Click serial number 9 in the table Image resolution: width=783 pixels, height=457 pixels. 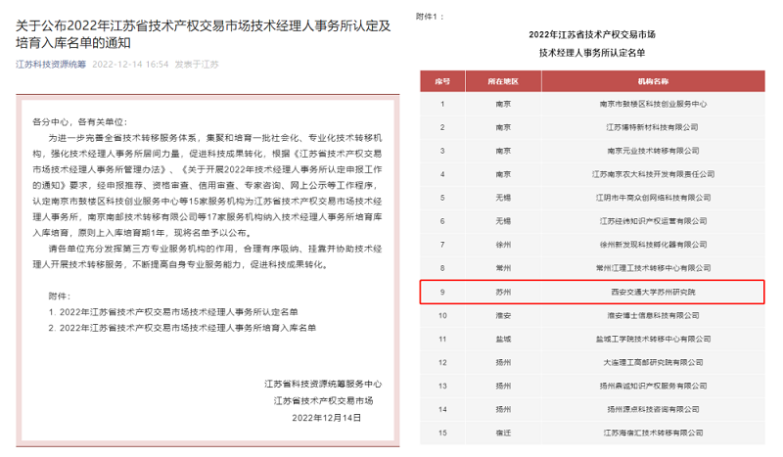tap(442, 293)
